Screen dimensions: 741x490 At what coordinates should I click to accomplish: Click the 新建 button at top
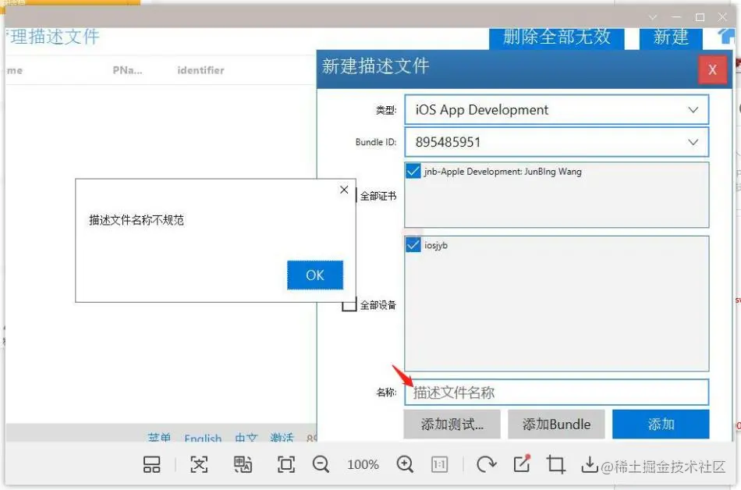click(671, 37)
